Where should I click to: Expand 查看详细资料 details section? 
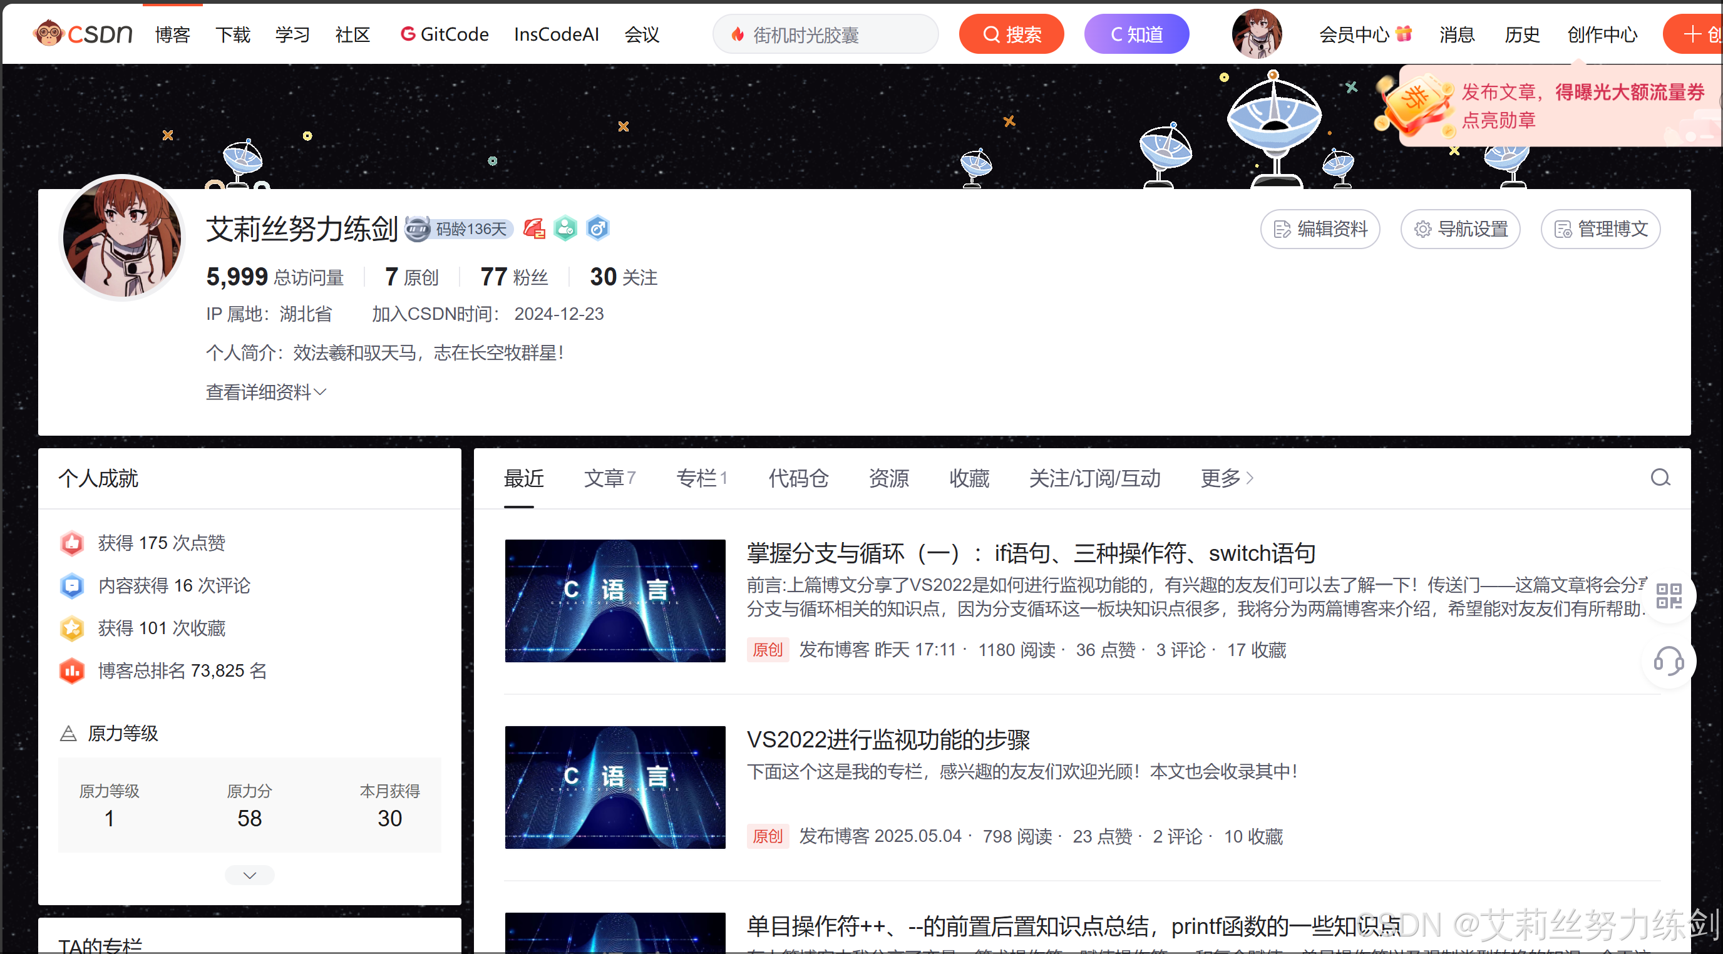pyautogui.click(x=265, y=392)
